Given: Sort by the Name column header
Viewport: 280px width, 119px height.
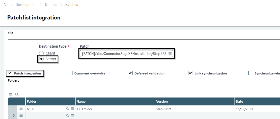Looking at the screenshot, I should pos(115,101).
